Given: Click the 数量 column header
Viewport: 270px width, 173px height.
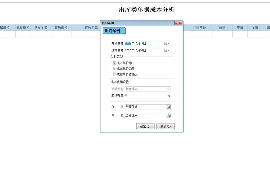Looking at the screenshot, I should [222, 28].
